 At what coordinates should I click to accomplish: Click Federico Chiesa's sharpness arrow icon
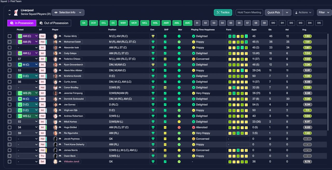pyautogui.click(x=165, y=59)
